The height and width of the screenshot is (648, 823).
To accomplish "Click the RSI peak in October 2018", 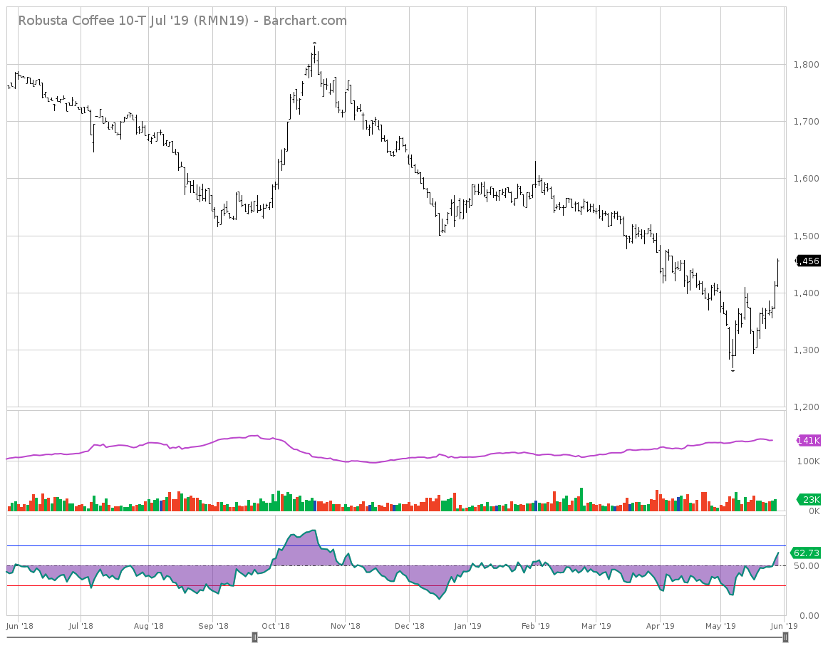I will click(314, 531).
